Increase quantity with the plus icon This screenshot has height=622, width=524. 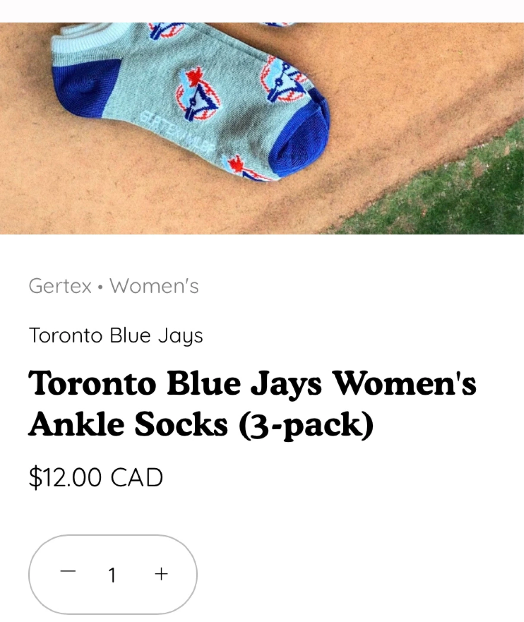(161, 574)
